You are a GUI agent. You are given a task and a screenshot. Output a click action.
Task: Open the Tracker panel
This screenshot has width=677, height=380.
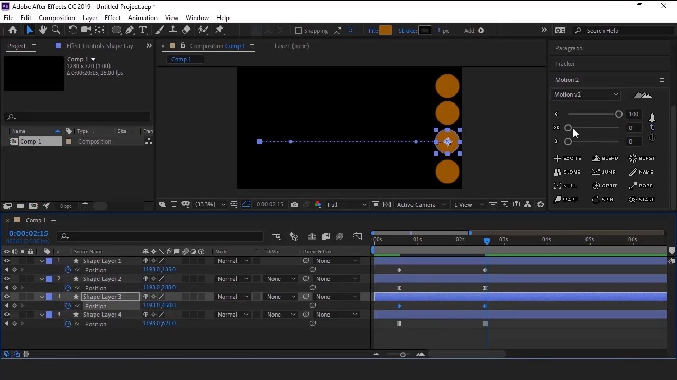coord(565,64)
